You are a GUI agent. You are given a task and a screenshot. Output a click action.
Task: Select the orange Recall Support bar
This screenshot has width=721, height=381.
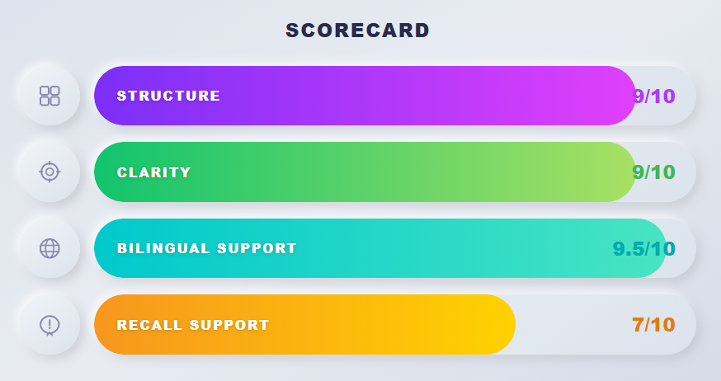305,324
